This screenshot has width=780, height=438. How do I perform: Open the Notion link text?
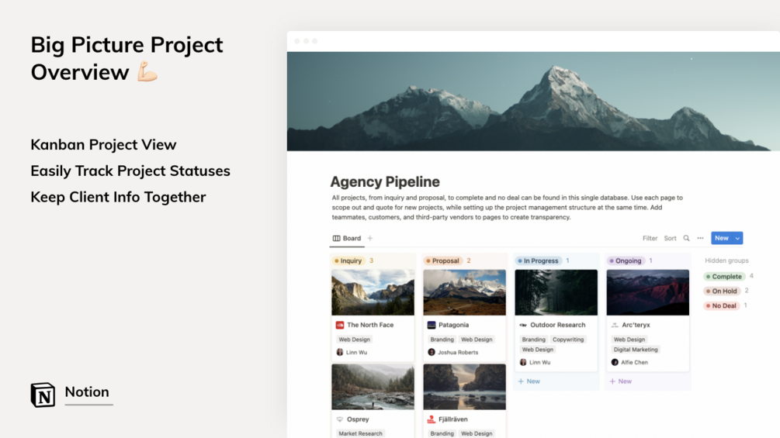[87, 391]
